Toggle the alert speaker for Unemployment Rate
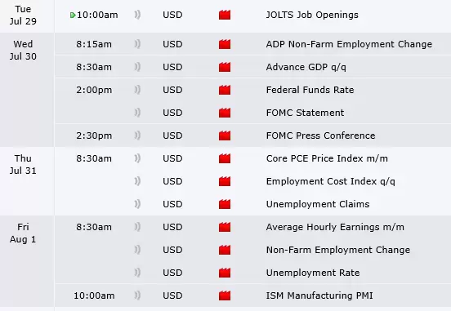 (x=137, y=273)
